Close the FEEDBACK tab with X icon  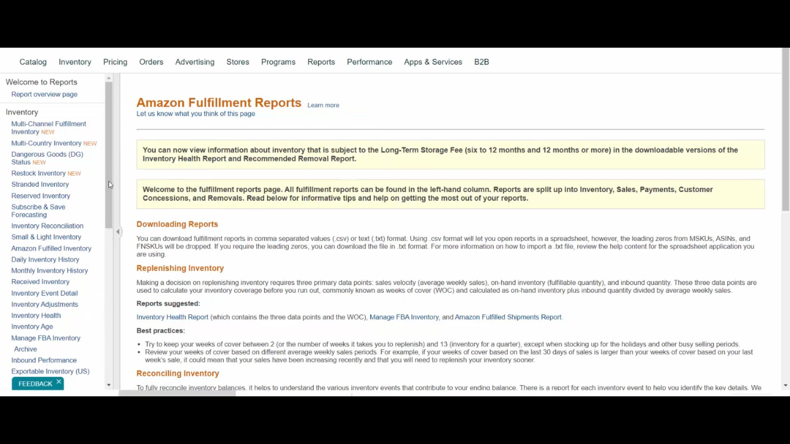(59, 382)
